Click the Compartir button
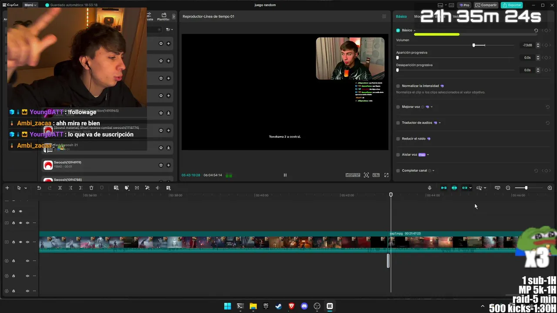This screenshot has height=313, width=557. click(486, 5)
